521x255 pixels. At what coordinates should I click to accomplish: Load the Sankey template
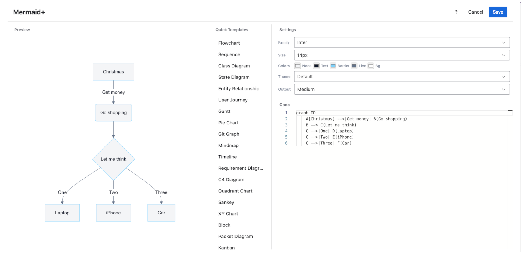[226, 202]
